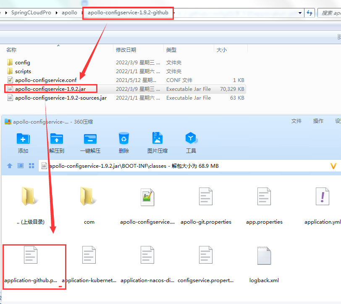Click the apollo-configservice-1.9.2-github breadcrumb
The width and height of the screenshot is (341, 304).
[x=128, y=13]
